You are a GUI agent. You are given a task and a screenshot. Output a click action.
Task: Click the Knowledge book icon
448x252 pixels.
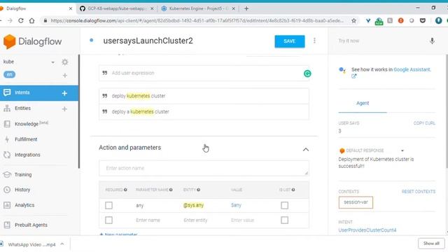[7, 124]
